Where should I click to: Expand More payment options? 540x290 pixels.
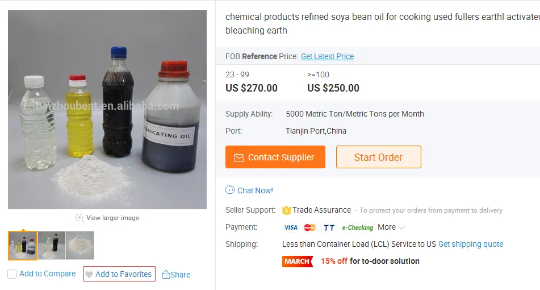pyautogui.click(x=391, y=227)
